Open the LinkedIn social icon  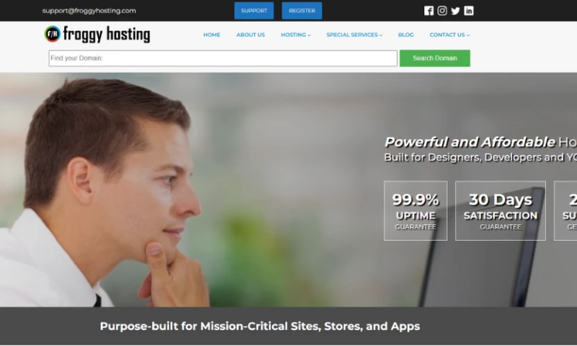468,11
